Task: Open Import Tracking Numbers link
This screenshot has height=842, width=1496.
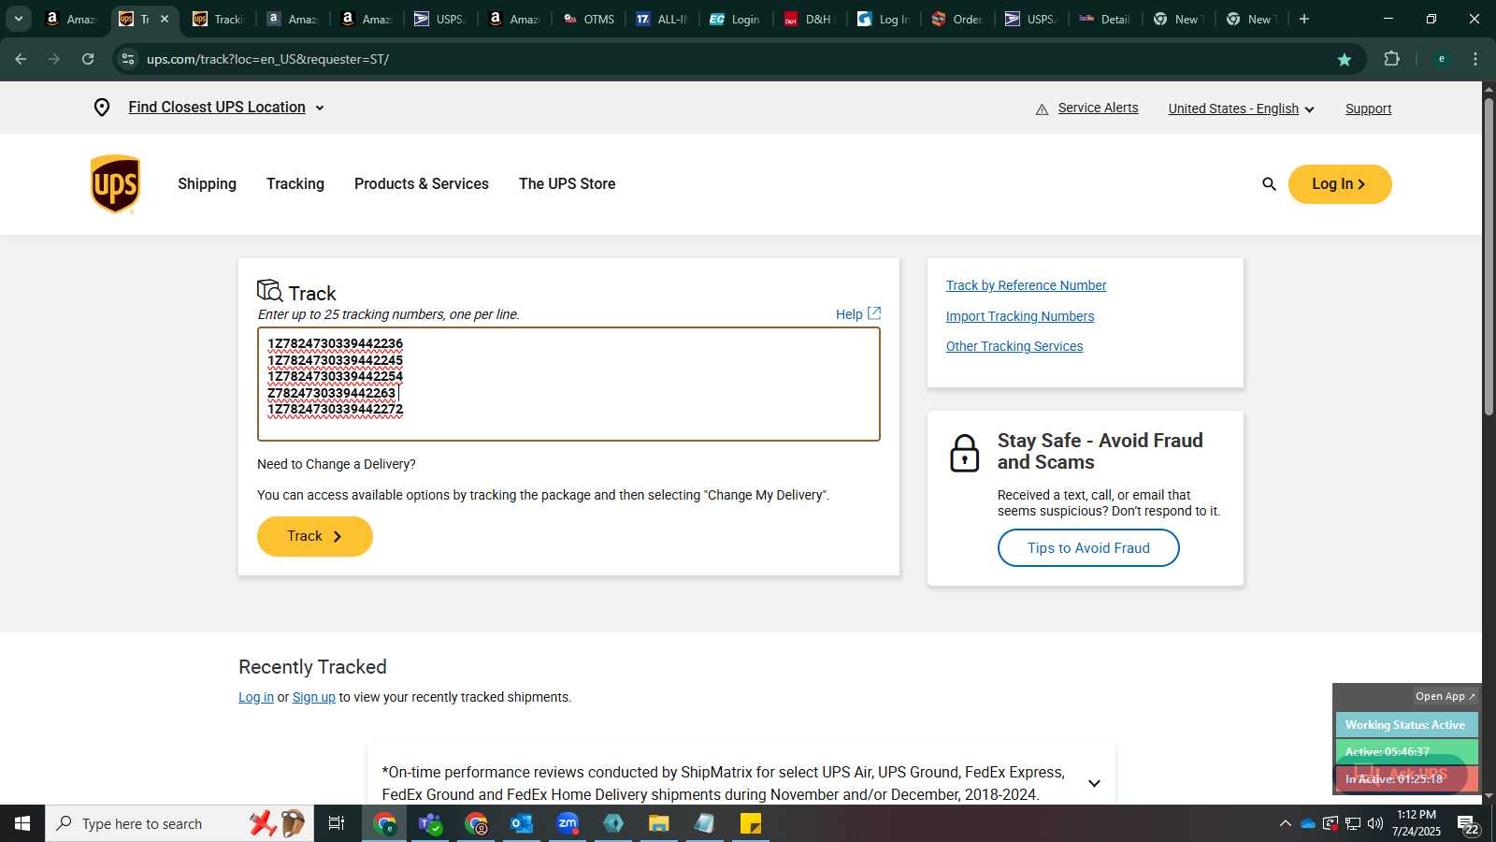Action: (x=1020, y=316)
